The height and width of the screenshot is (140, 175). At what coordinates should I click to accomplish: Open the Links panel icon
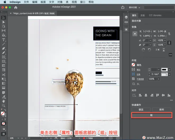tap(126, 22)
